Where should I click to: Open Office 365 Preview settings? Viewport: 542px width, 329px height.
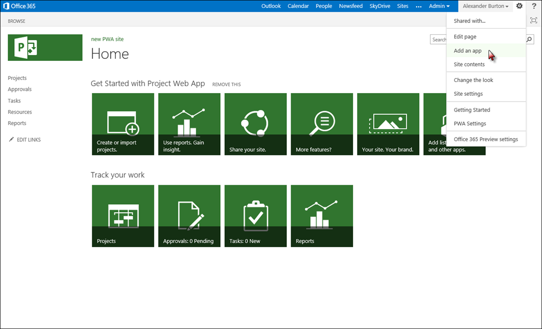click(x=486, y=139)
